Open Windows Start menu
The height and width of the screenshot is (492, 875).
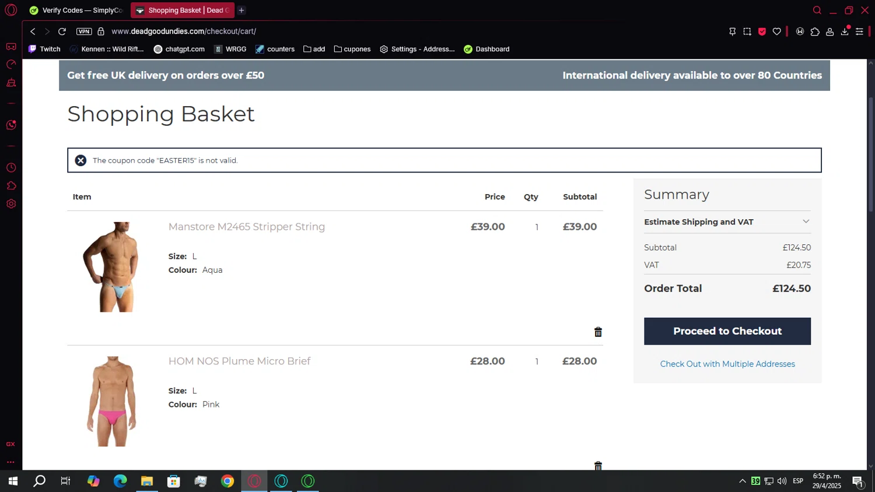[x=13, y=481]
